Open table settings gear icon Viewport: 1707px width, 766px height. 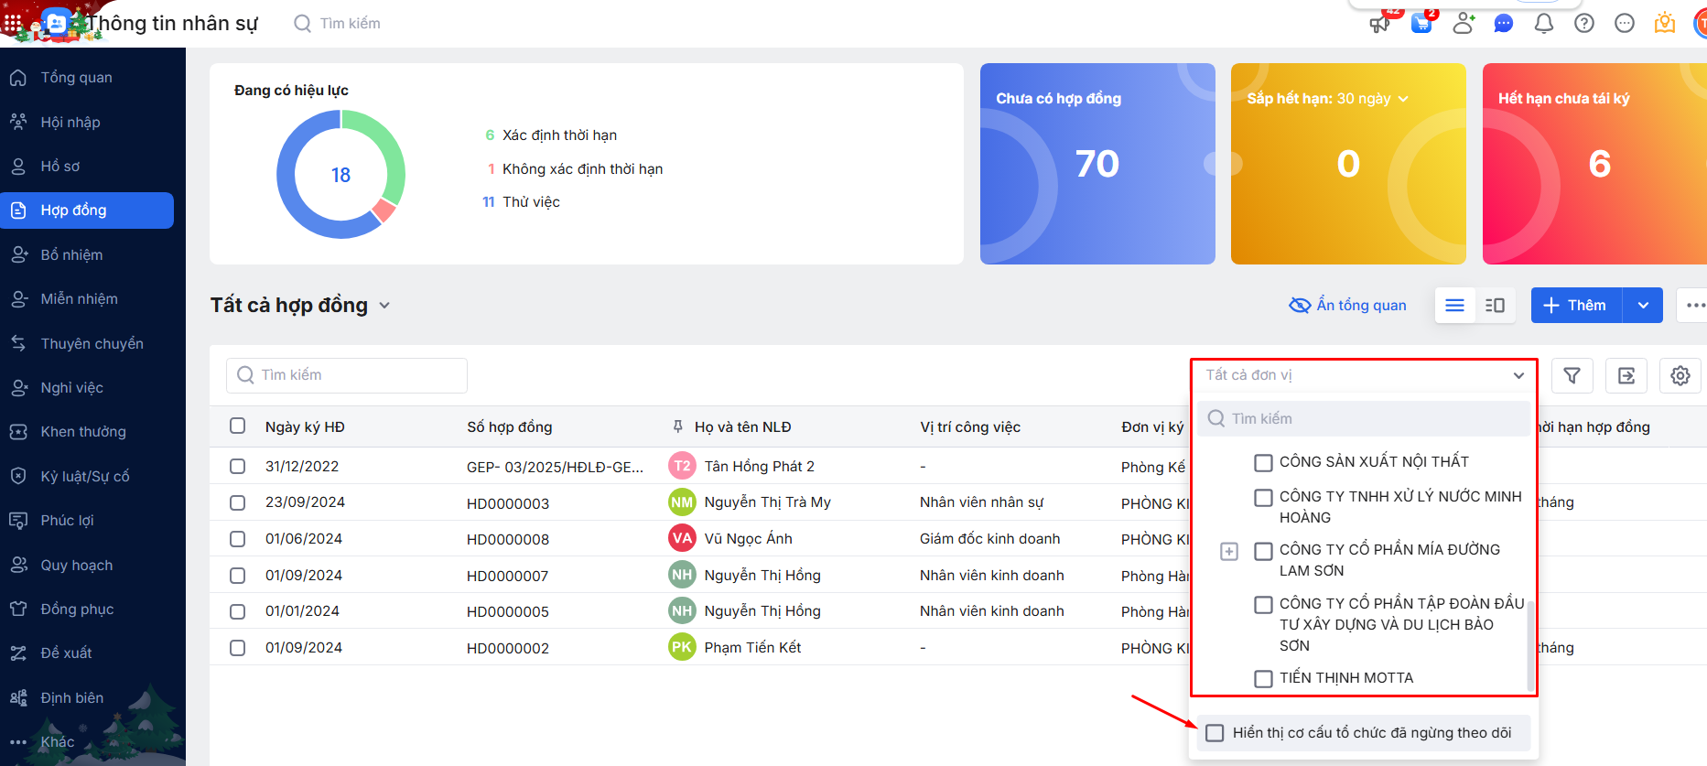point(1680,375)
